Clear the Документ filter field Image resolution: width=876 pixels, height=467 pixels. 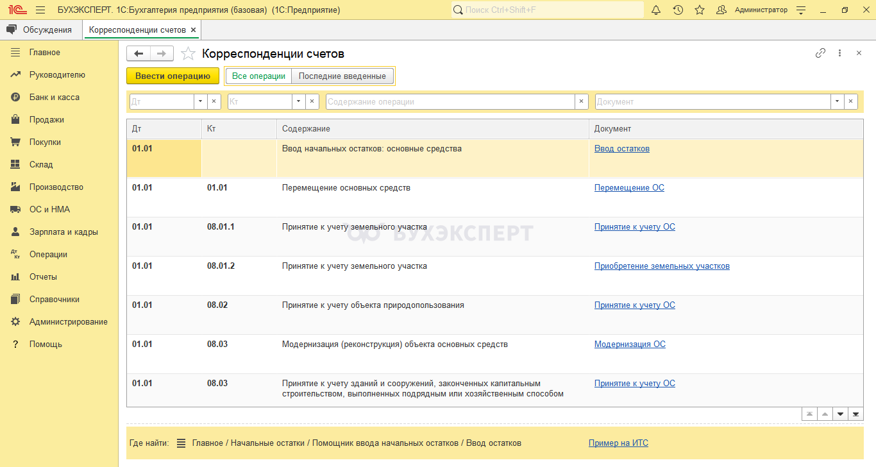(851, 101)
